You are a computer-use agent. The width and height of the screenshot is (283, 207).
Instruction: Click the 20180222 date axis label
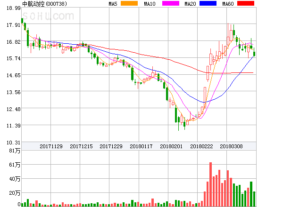click(201, 146)
